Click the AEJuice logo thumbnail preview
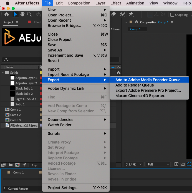The width and height of the screenshot is (192, 193). pos(22,37)
